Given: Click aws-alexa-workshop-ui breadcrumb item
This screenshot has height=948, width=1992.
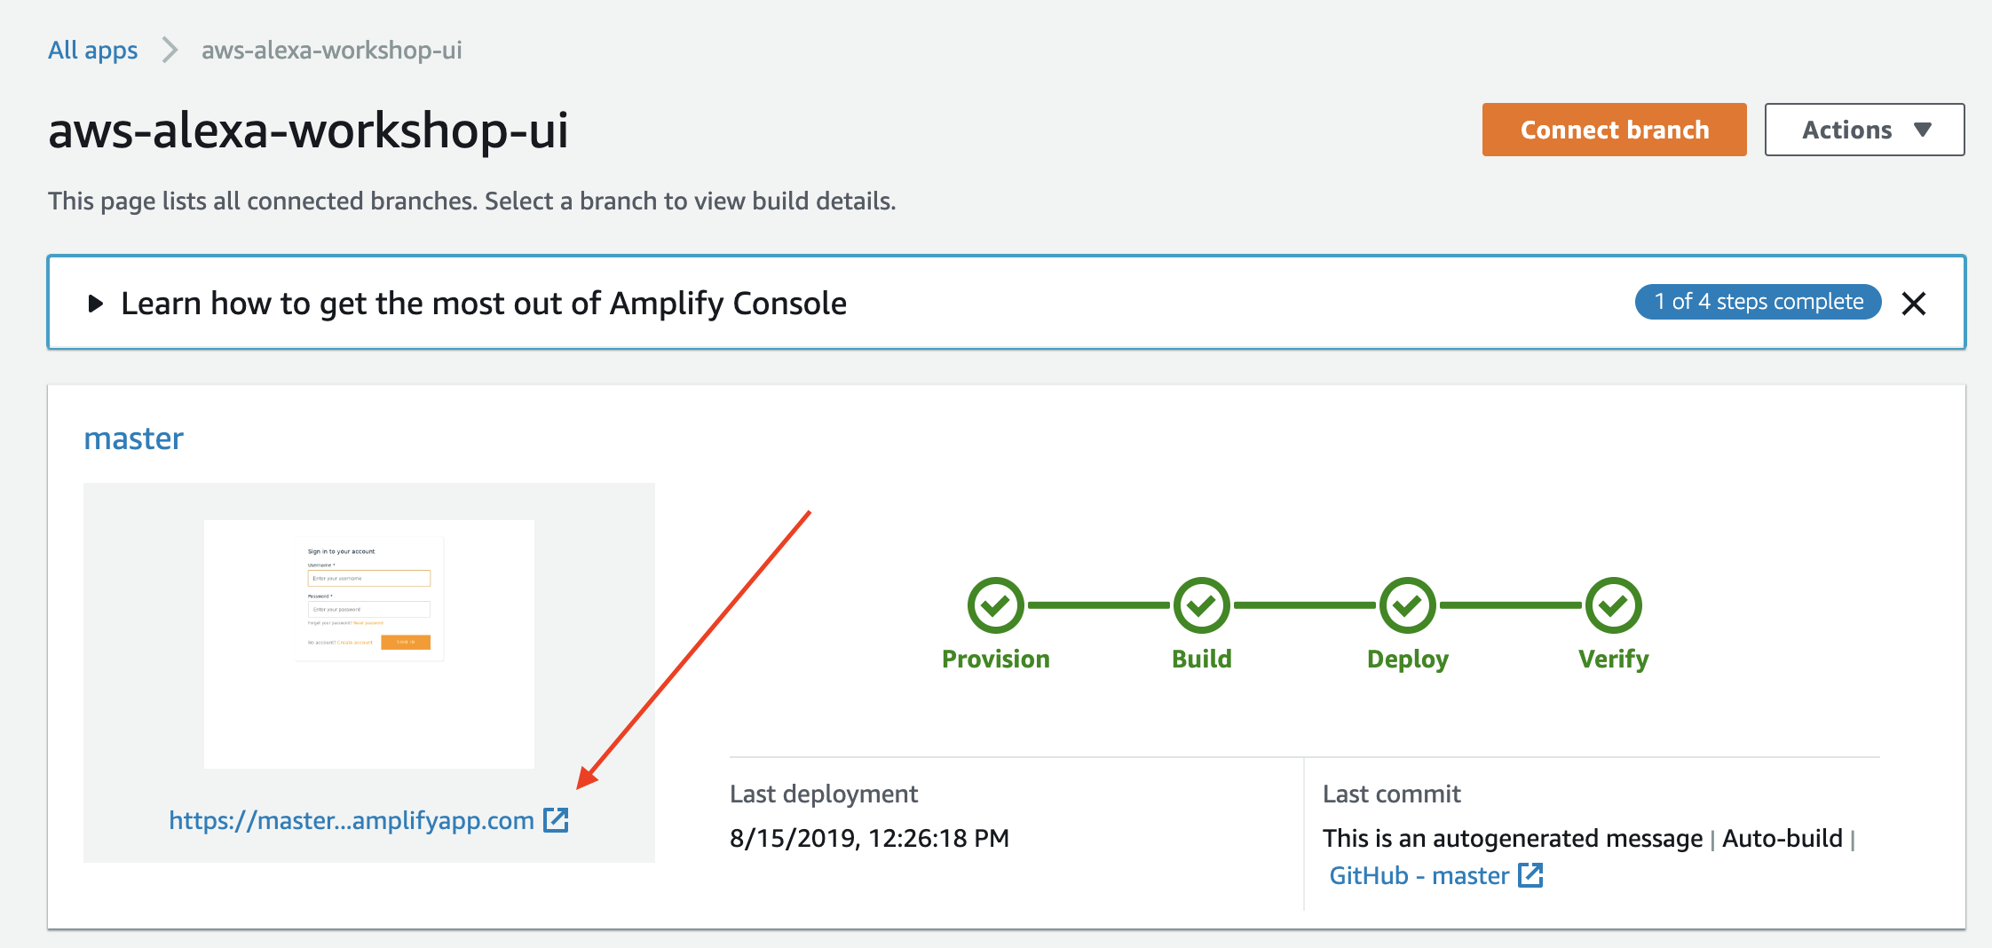Looking at the screenshot, I should [331, 51].
